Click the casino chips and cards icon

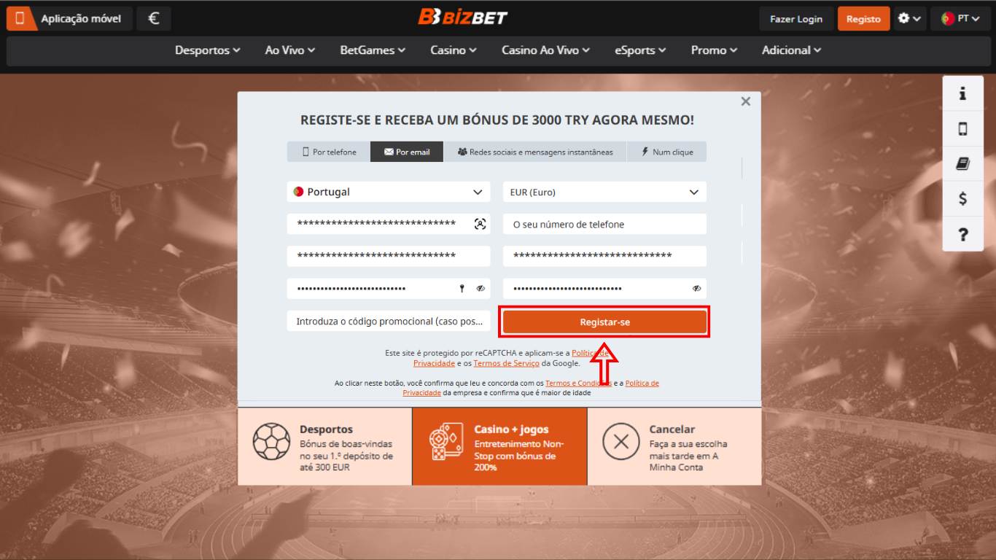pos(446,442)
